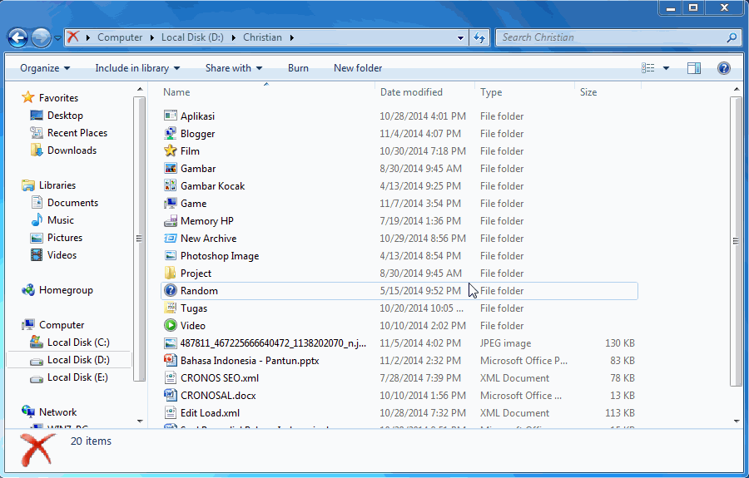Open the address bar history dropdown
Image resolution: width=749 pixels, height=478 pixels.
(x=460, y=37)
